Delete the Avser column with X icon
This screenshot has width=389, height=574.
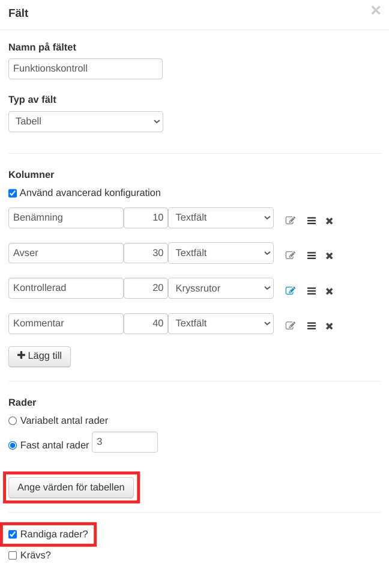329,256
